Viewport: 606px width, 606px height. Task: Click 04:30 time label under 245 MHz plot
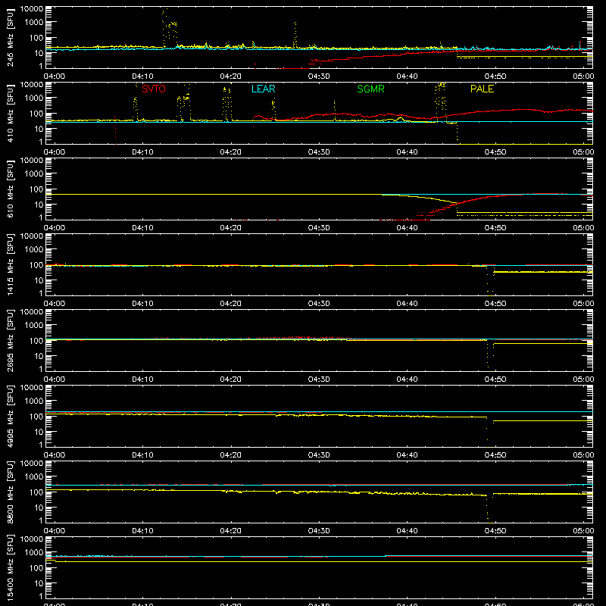(x=319, y=77)
